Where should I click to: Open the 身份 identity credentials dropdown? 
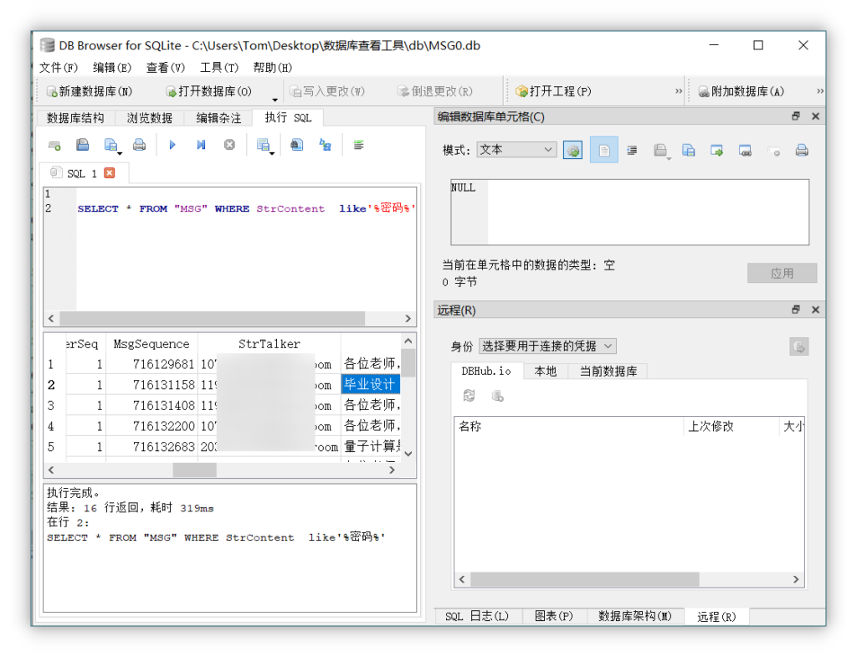click(547, 346)
